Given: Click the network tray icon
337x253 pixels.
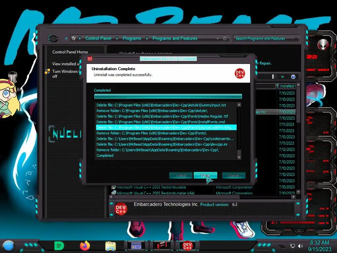Looking at the screenshot, I should tap(293, 246).
